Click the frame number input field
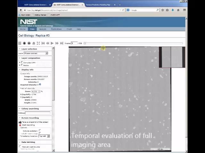 coord(74,43)
